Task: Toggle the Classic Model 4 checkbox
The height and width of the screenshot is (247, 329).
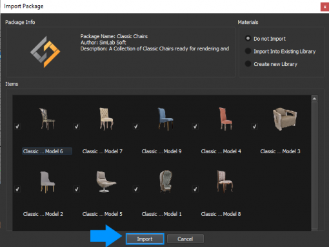Action: 195,126
